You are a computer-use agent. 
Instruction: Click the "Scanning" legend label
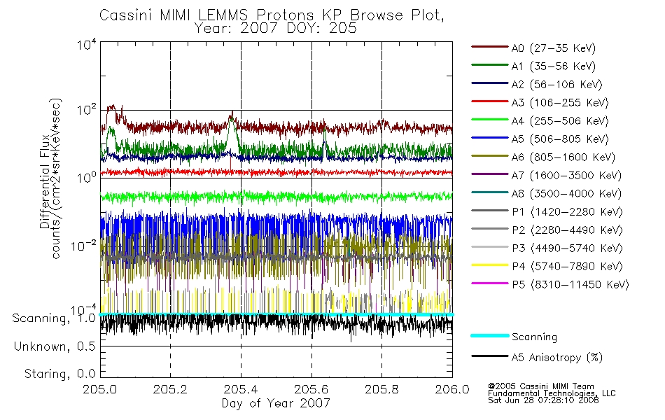pyautogui.click(x=534, y=337)
